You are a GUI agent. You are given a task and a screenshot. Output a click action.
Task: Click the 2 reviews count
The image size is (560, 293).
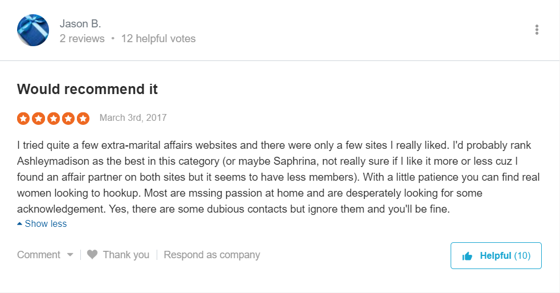[x=82, y=39]
